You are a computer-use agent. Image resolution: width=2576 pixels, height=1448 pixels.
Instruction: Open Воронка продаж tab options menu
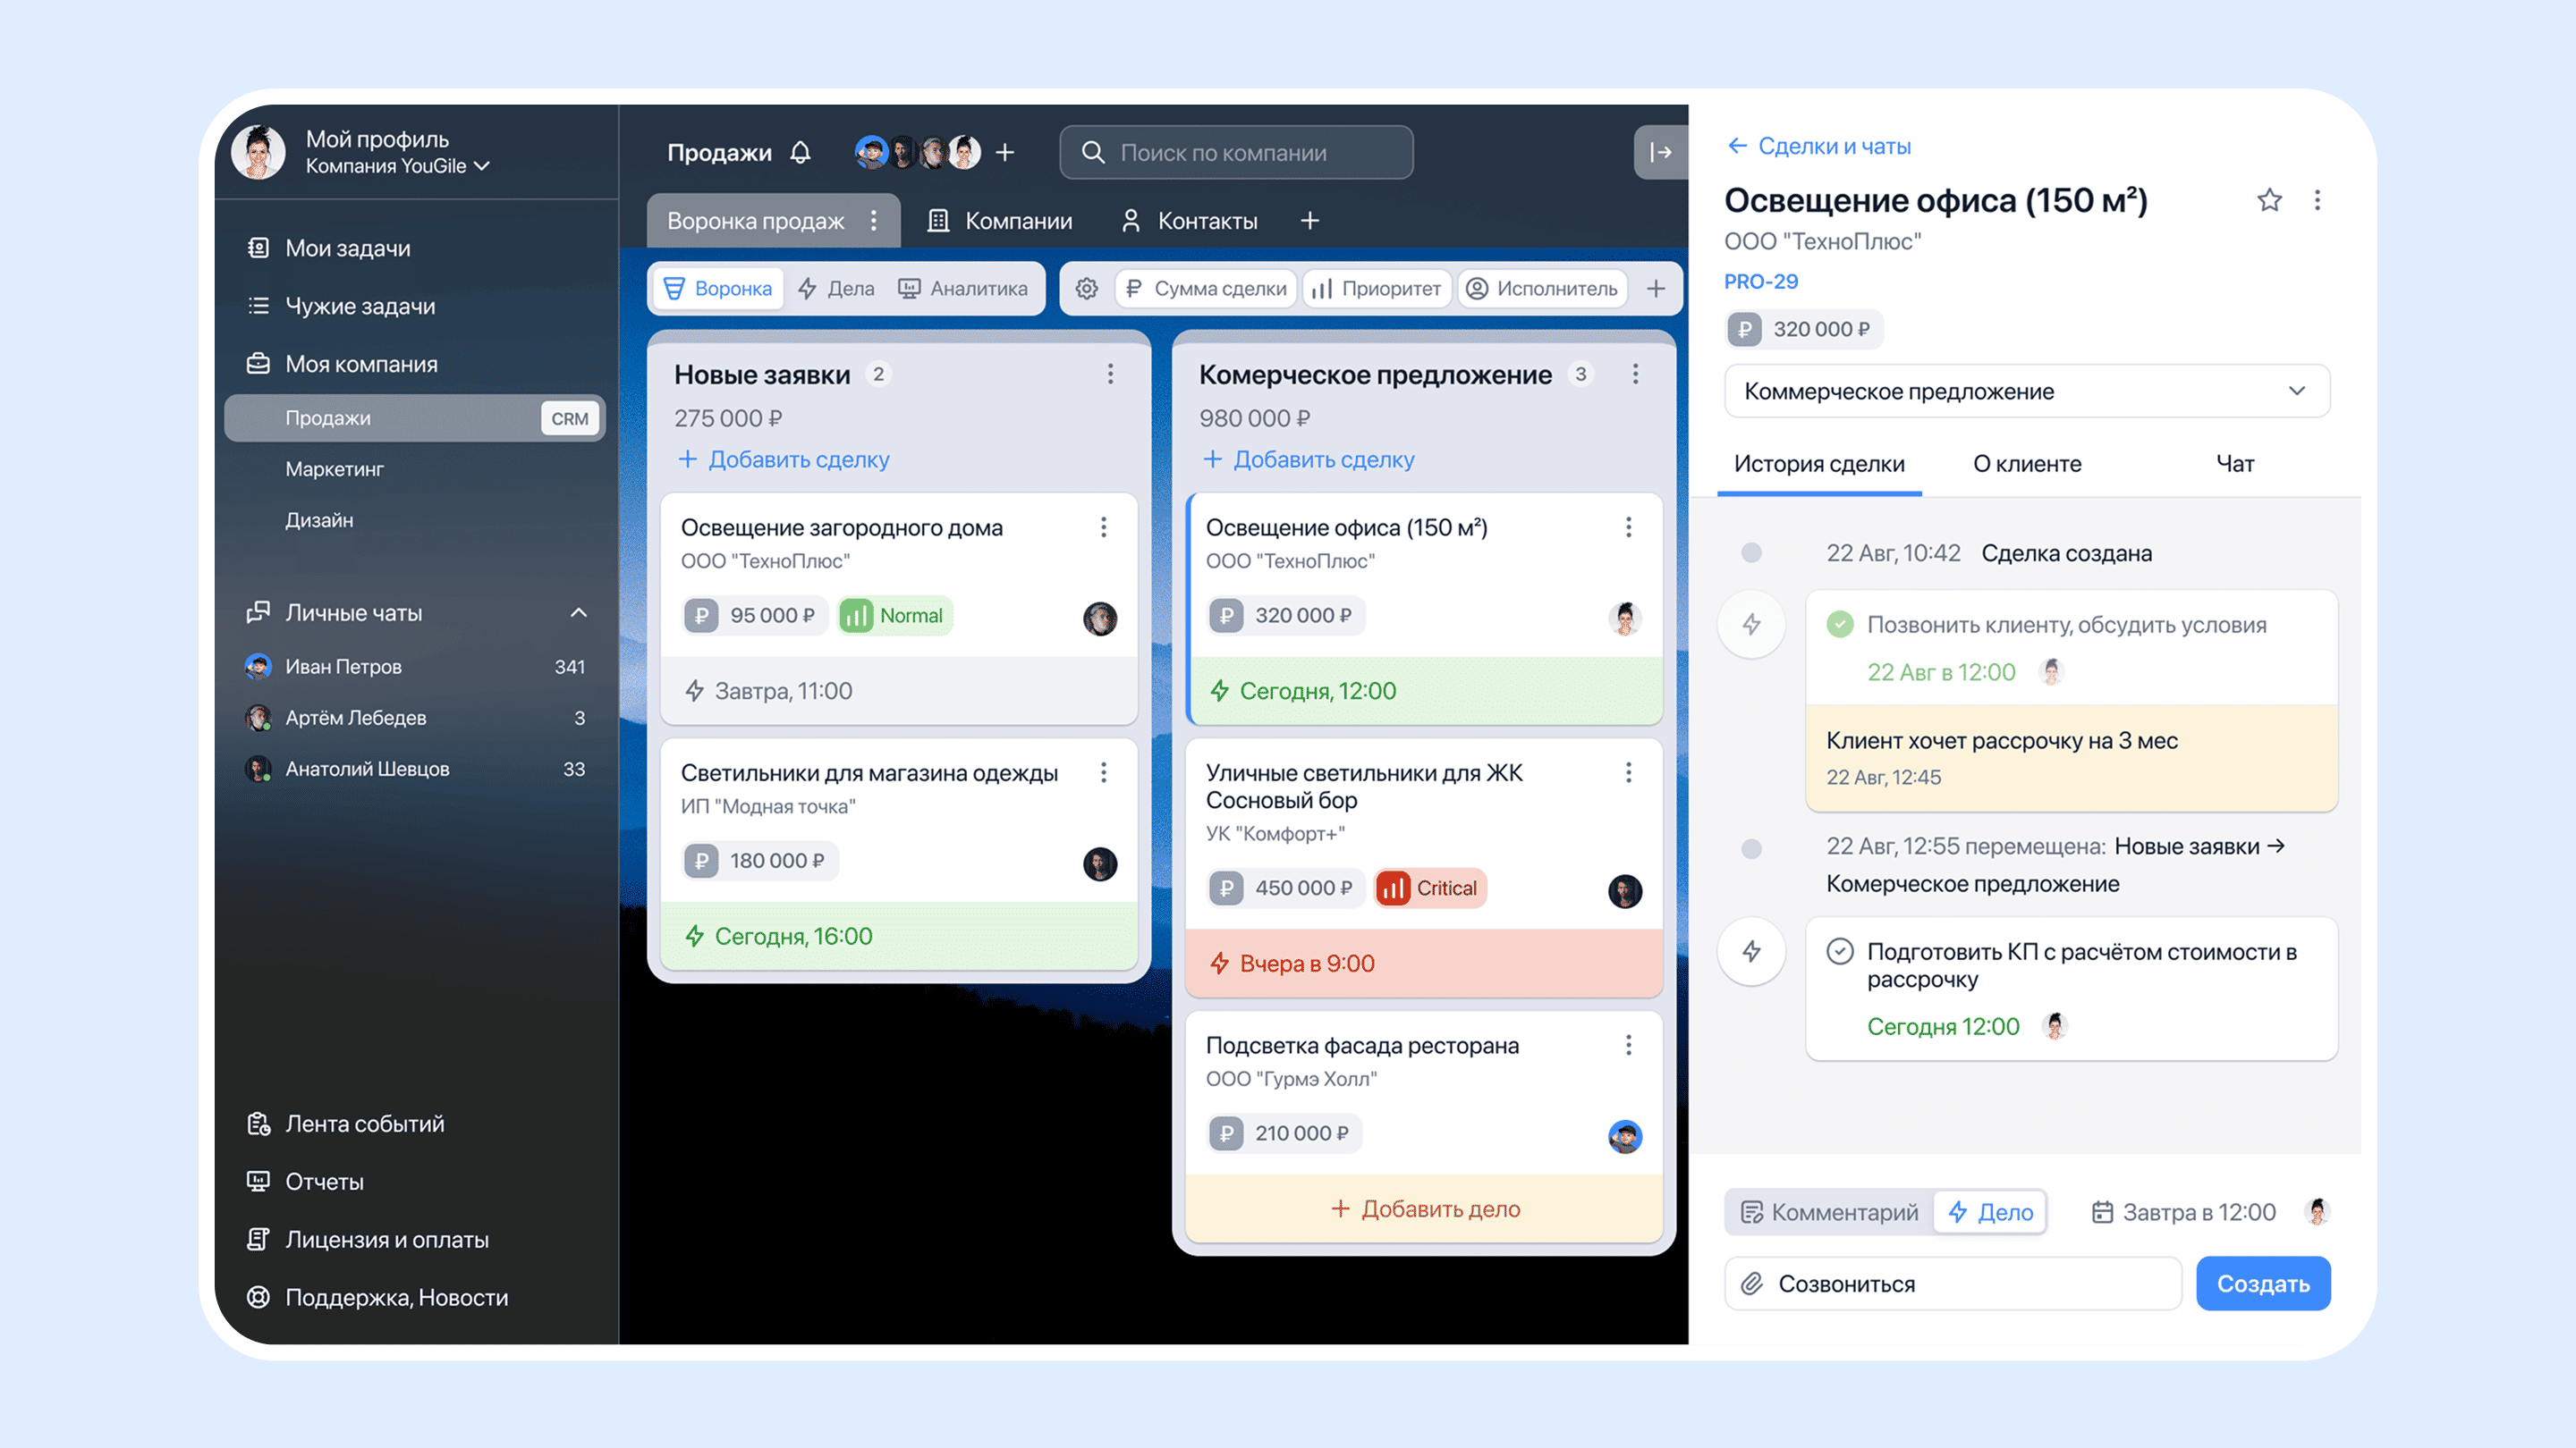coord(873,220)
